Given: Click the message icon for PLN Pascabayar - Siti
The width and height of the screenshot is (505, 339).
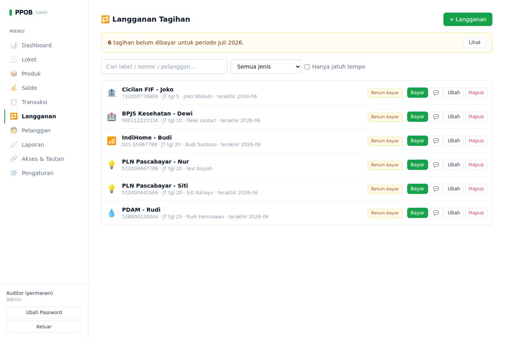Looking at the screenshot, I should (436, 189).
